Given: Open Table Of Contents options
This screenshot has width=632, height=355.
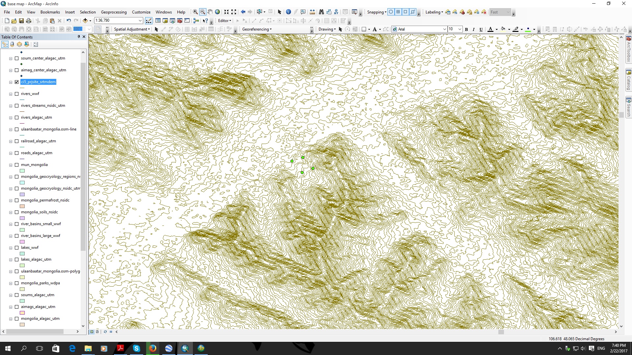Looking at the screenshot, I should [36, 44].
